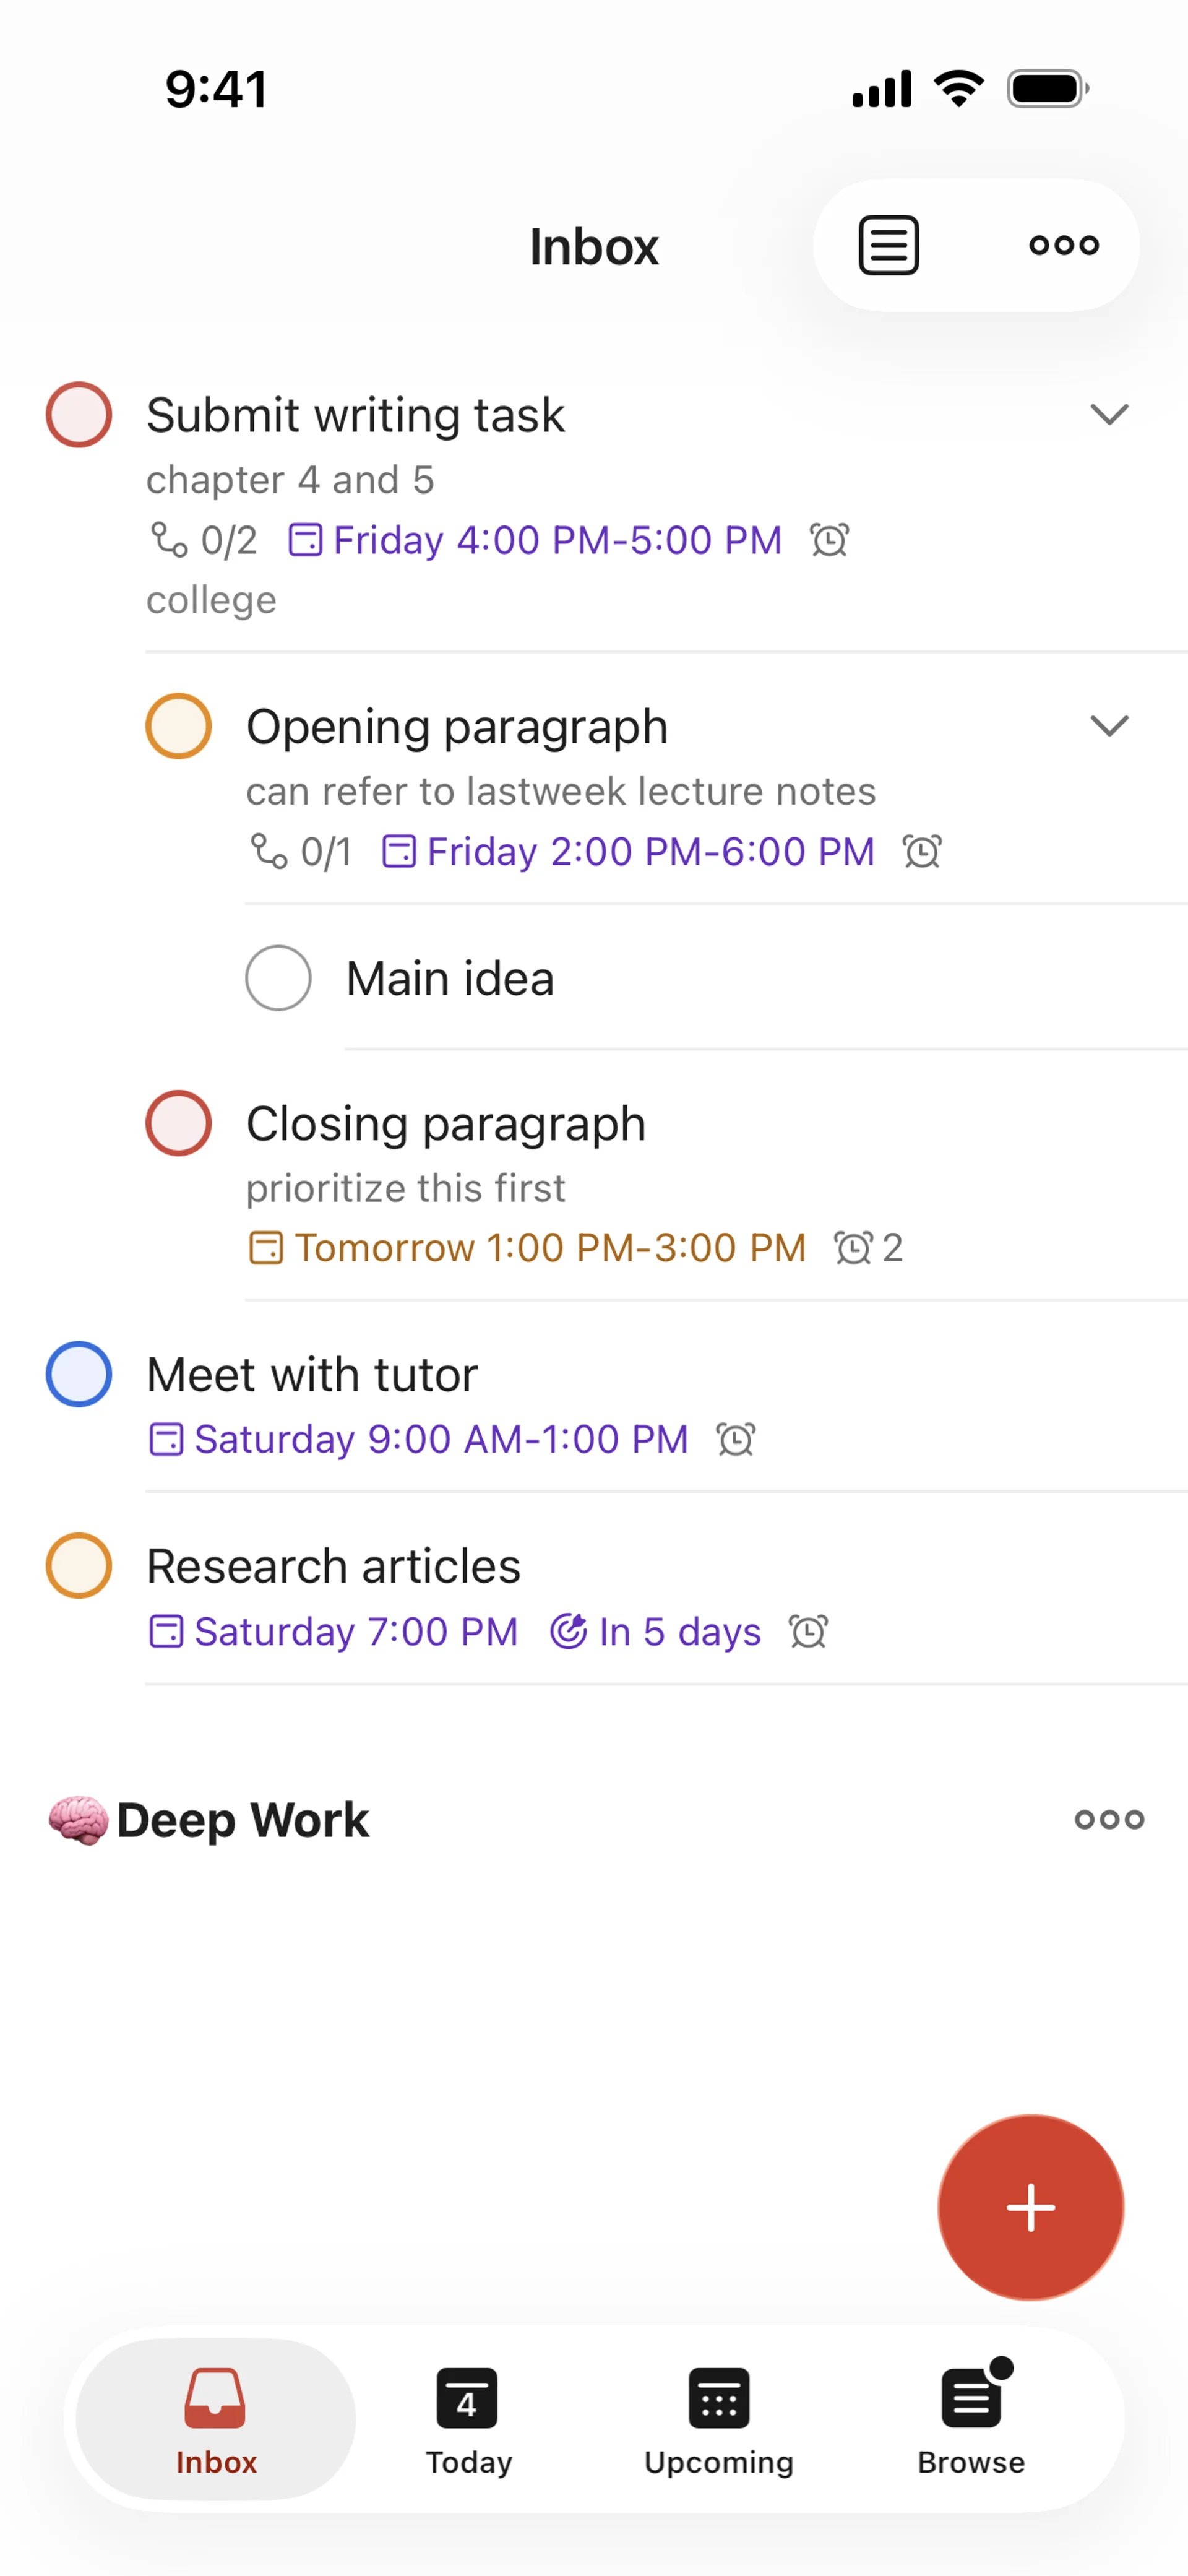This screenshot has width=1188, height=2576.
Task: Mark orange-priority Research articles task done
Action: click(x=78, y=1565)
